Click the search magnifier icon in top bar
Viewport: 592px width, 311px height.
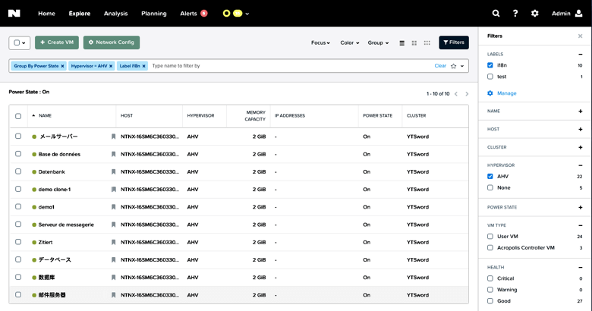pos(496,14)
